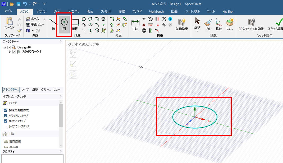Click the ペースト (Paste) button
The image size is (283, 163).
[x=9, y=23]
